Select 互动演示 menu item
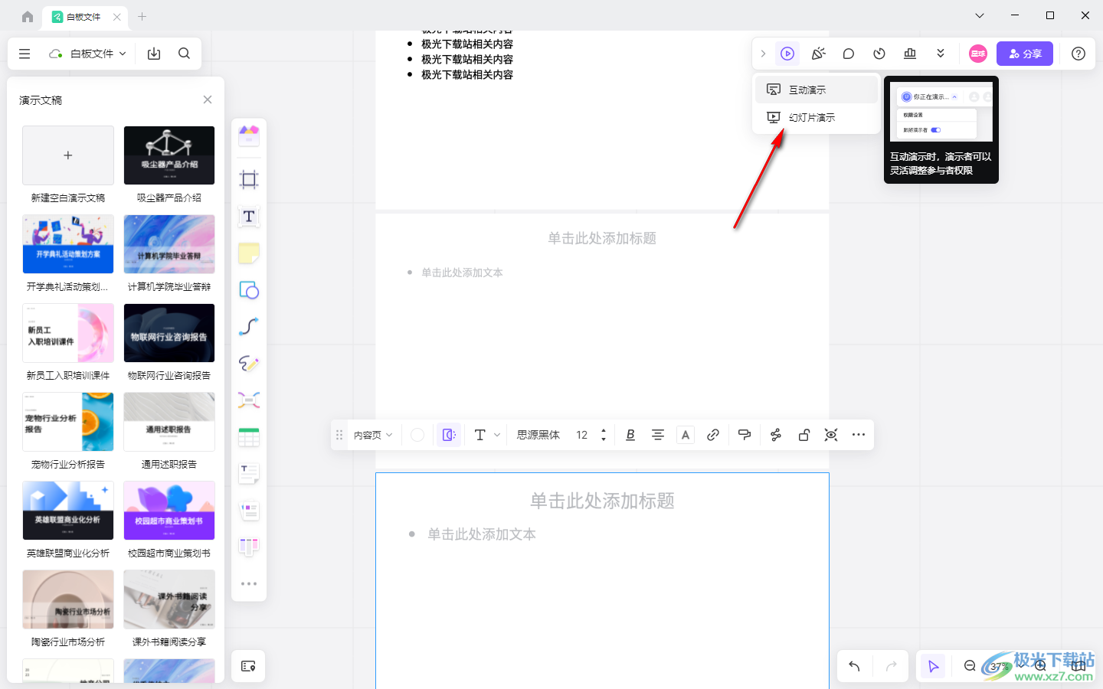 click(x=817, y=90)
